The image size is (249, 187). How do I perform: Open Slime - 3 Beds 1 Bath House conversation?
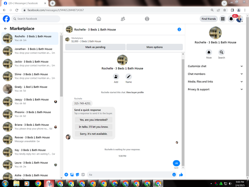click(x=30, y=76)
